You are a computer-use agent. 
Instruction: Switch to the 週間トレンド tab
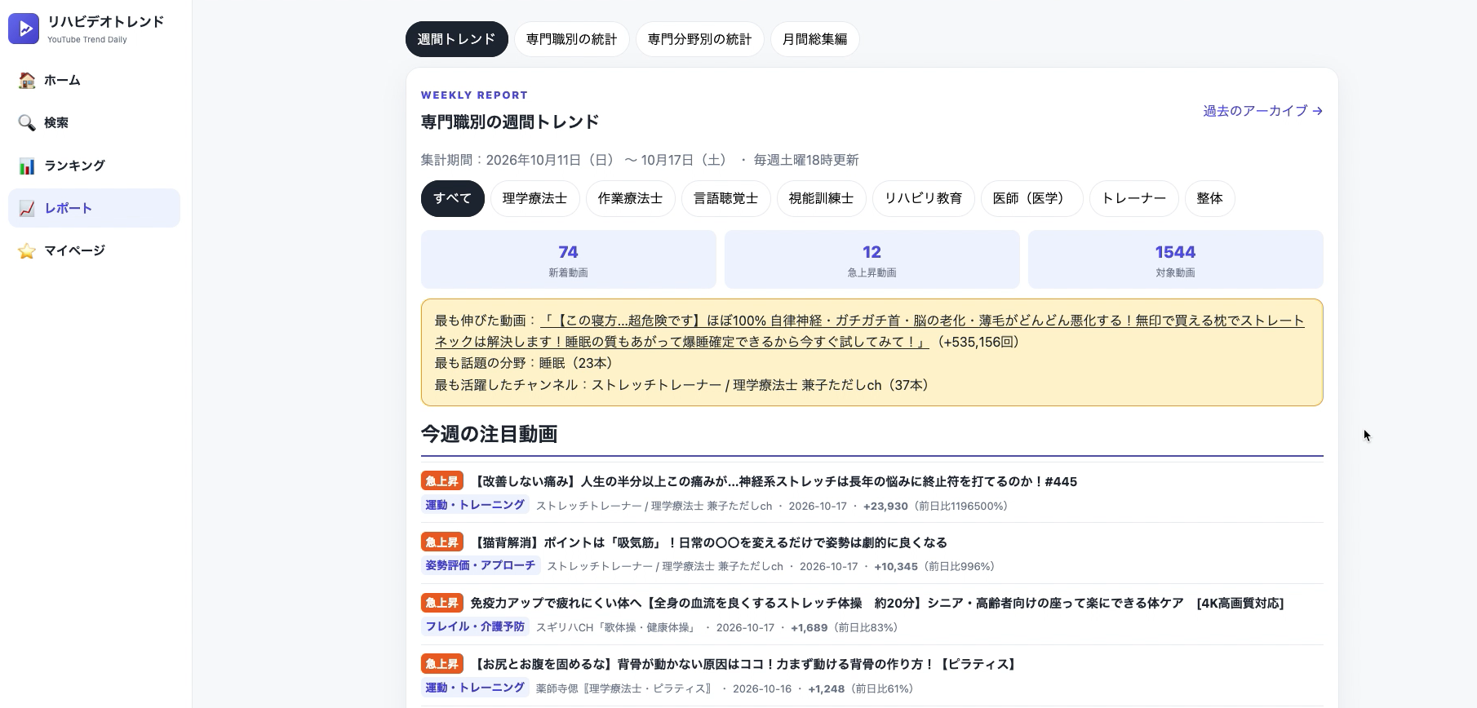[456, 39]
